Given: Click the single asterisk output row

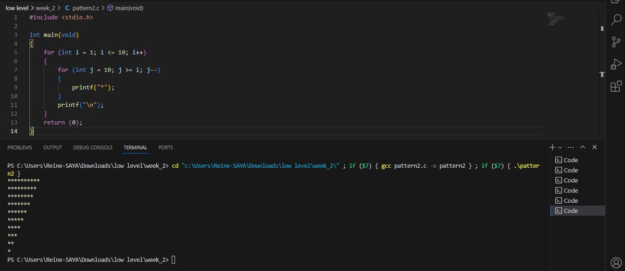Looking at the screenshot, I should click(x=9, y=251).
